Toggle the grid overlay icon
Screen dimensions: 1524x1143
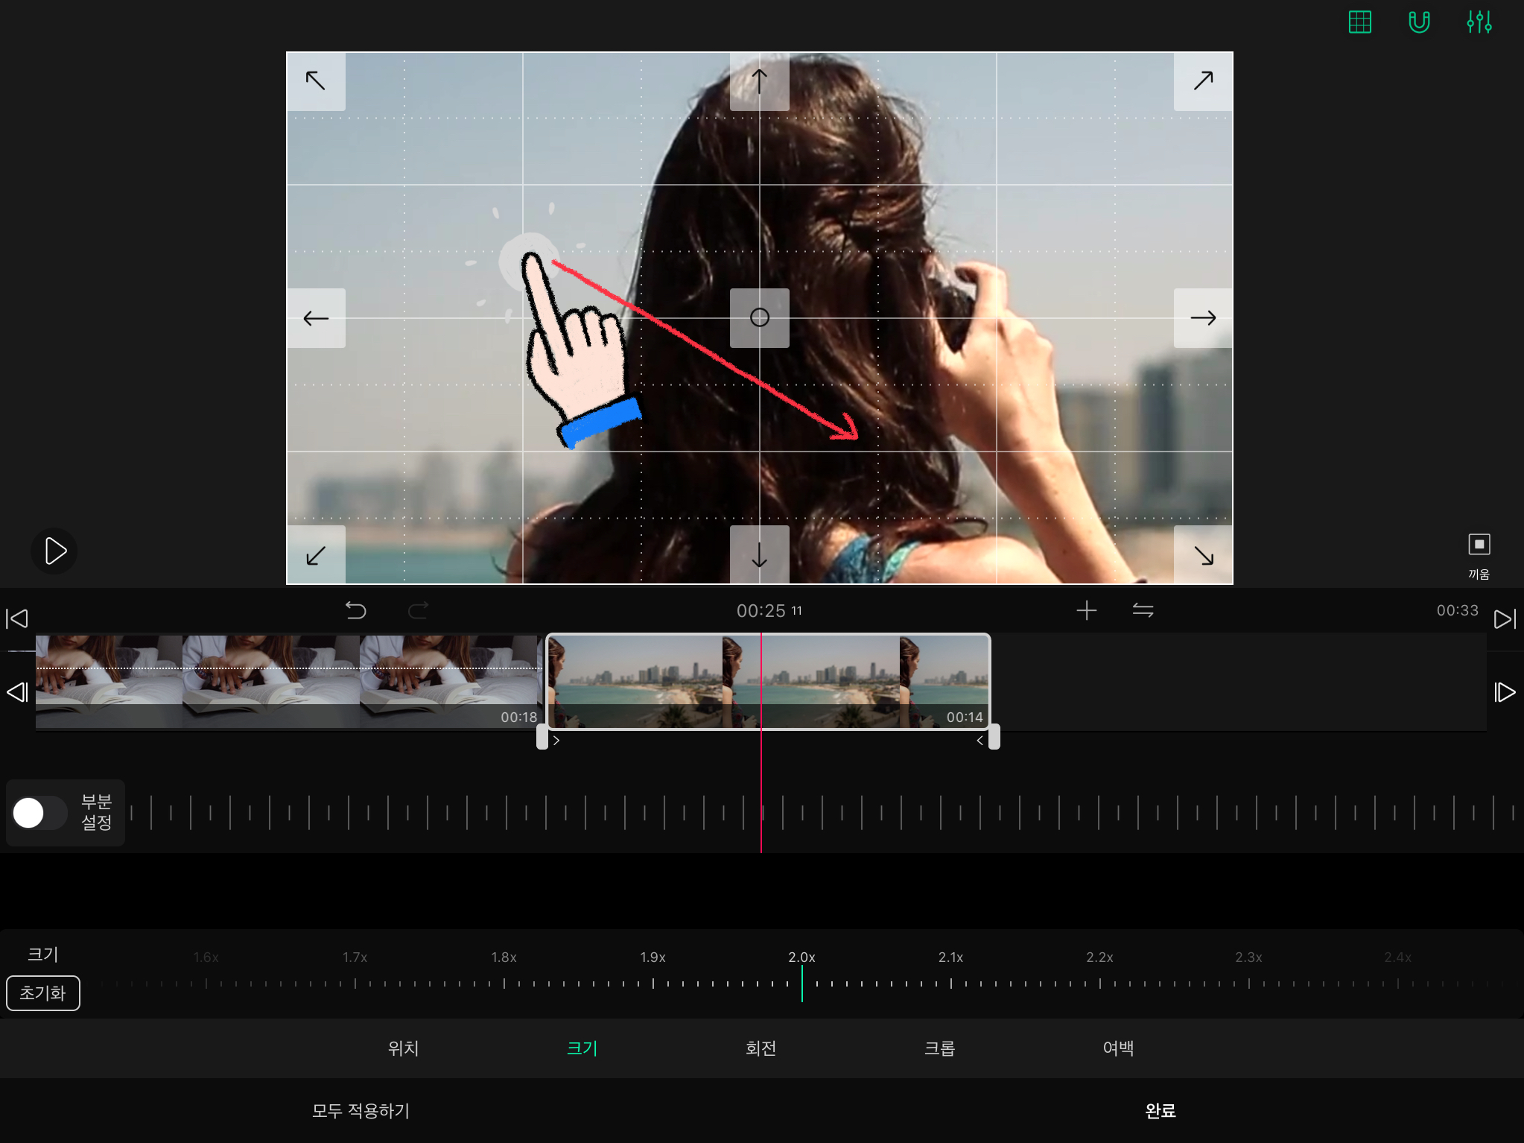(x=1359, y=22)
